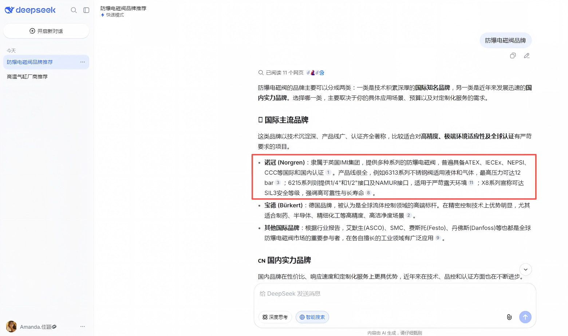Viewport: 568px width, 336px height.
Task: Click the disclaimer 内容由 AI 生成，请仔细甄别
Action: pos(395,333)
